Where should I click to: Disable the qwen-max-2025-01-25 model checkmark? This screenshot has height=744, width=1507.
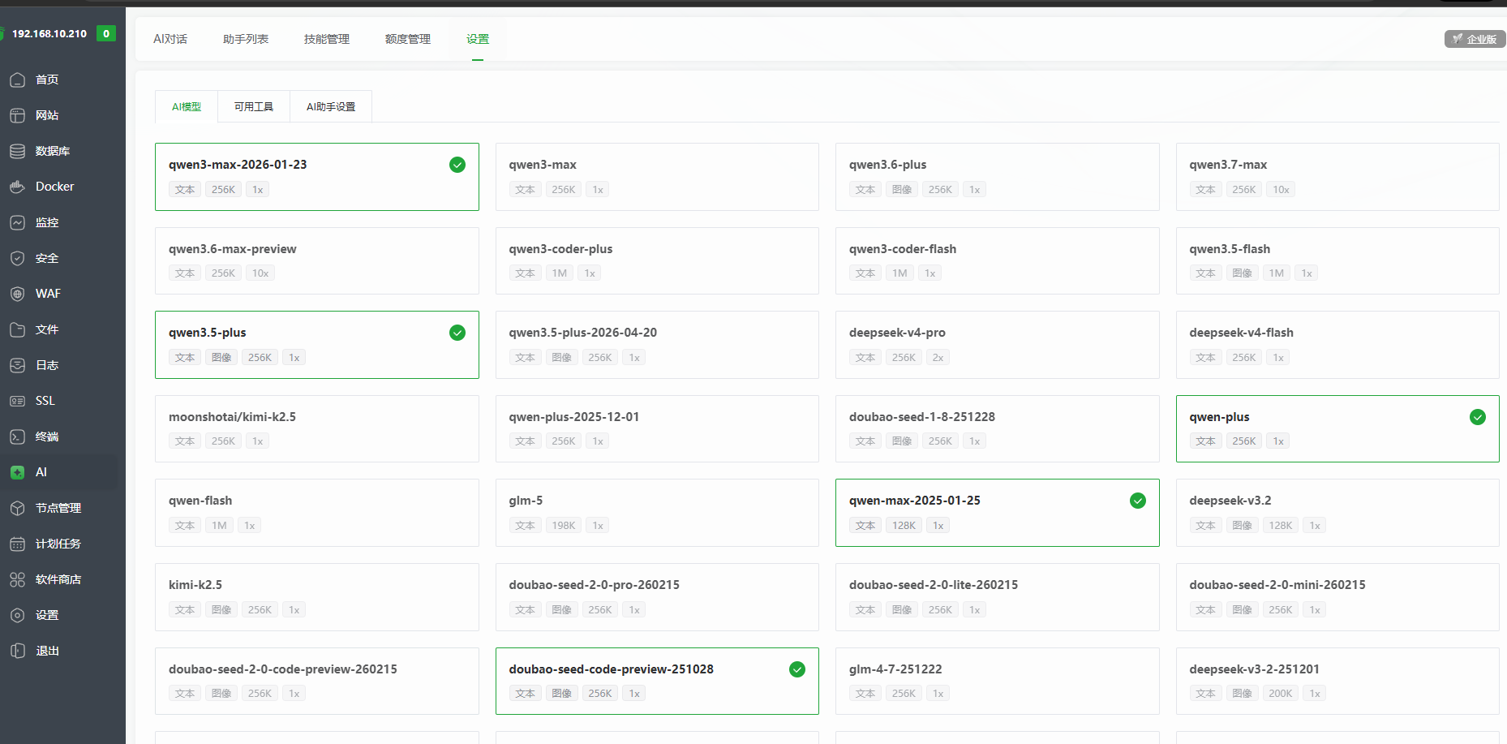click(1138, 501)
